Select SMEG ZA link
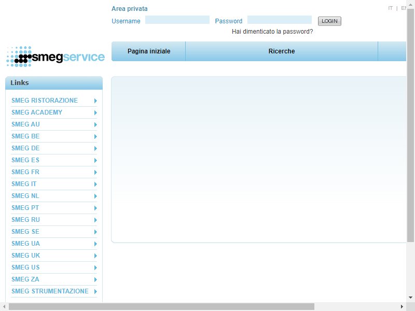 click(x=25, y=279)
